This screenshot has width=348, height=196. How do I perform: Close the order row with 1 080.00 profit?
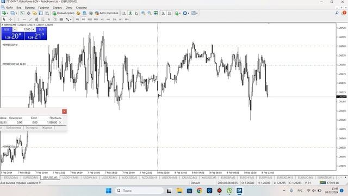[x=60, y=122]
